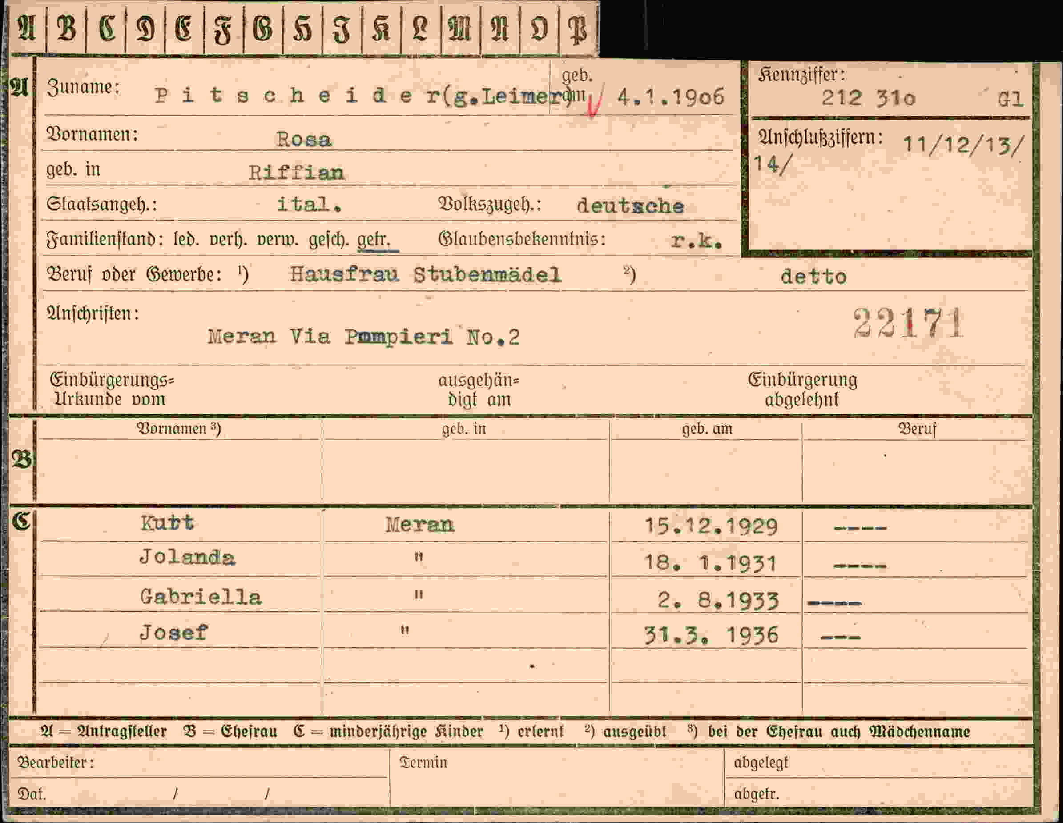Screen dimensions: 1063x823
Task: Click the child name 'Kurt'
Action: pyautogui.click(x=167, y=523)
